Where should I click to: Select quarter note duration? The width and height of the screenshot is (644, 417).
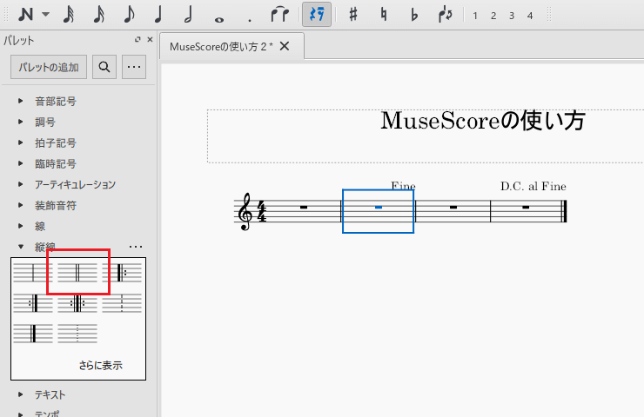[158, 15]
